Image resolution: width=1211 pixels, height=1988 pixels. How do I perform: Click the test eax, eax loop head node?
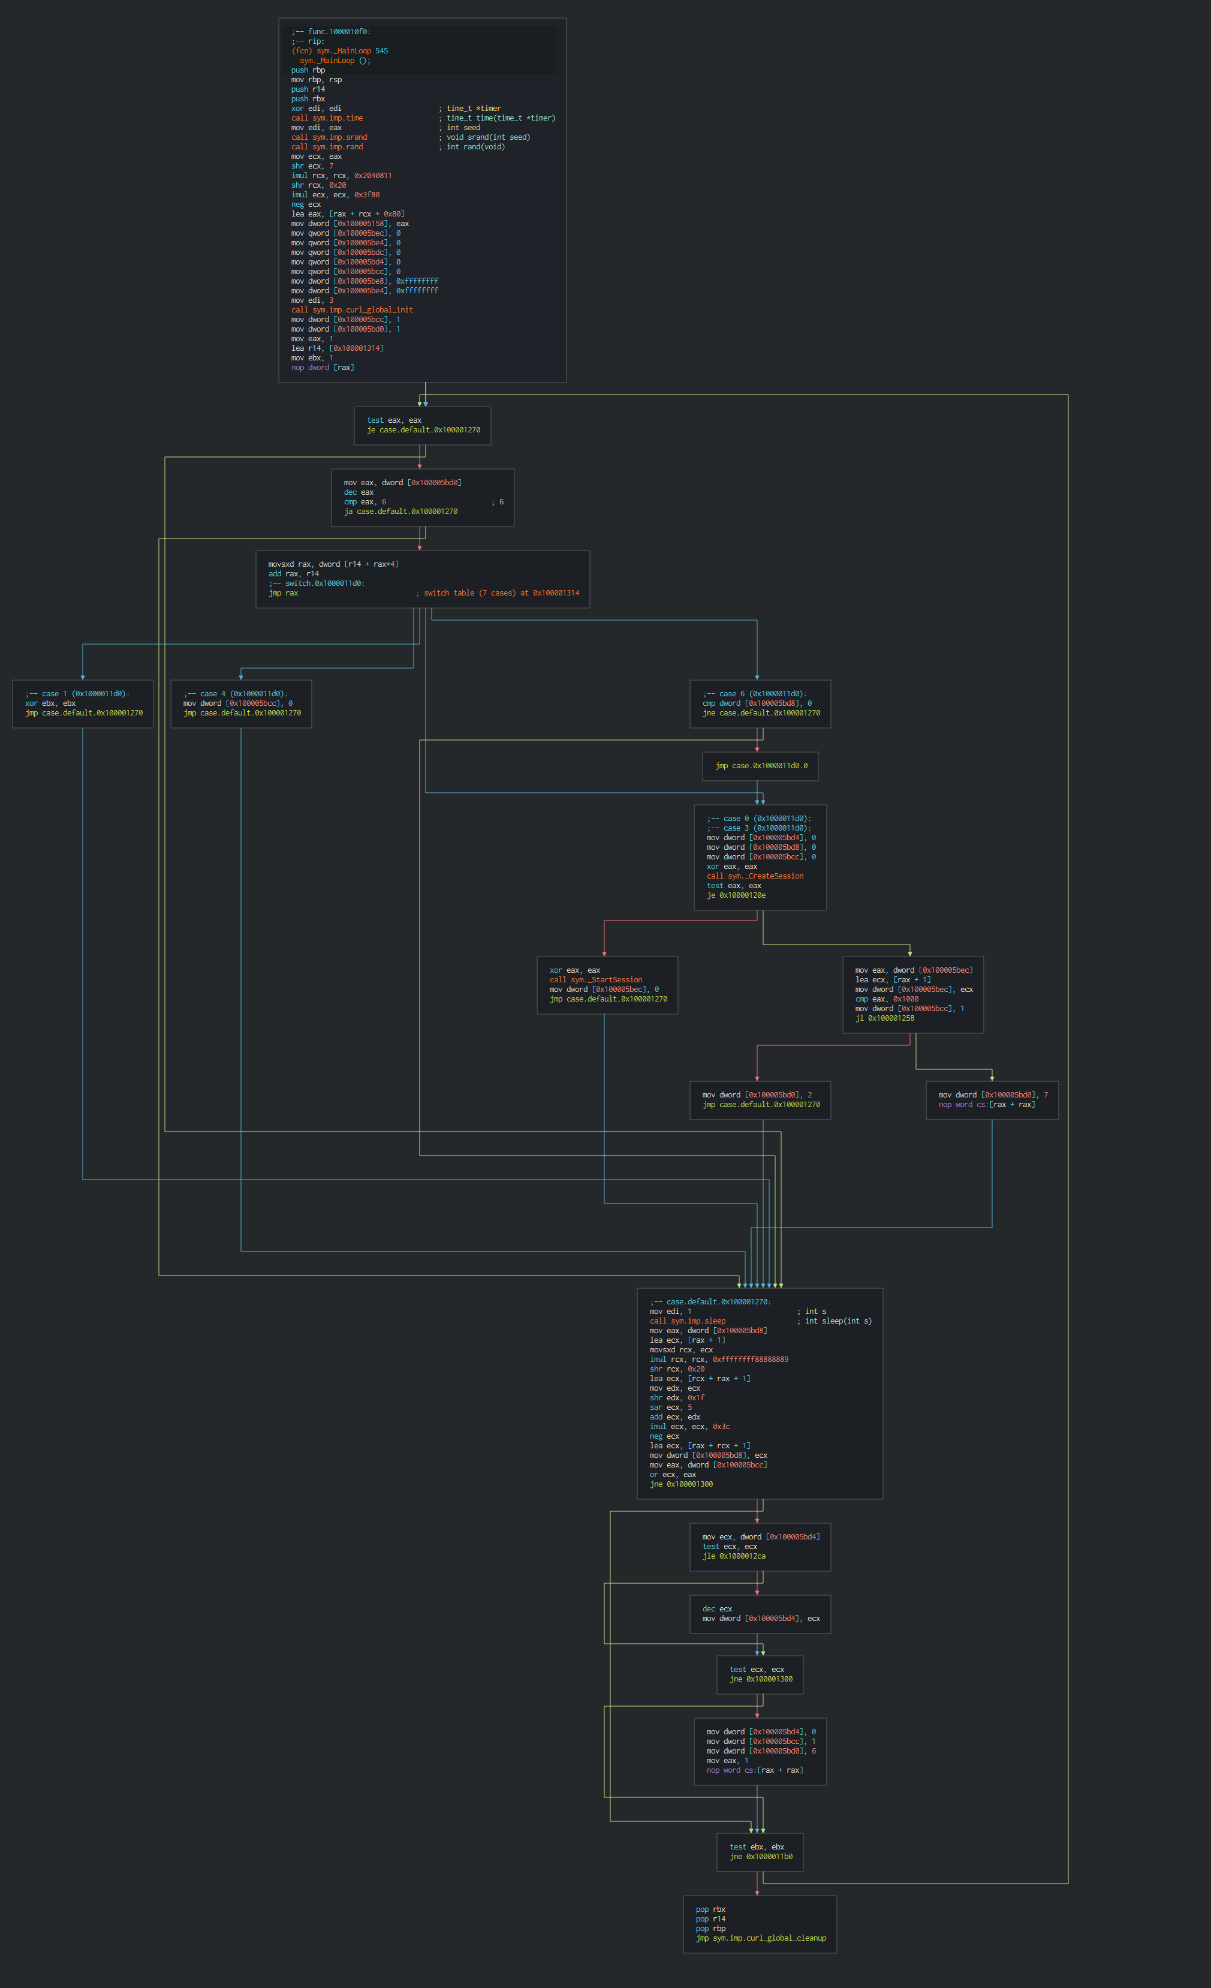tap(422, 425)
